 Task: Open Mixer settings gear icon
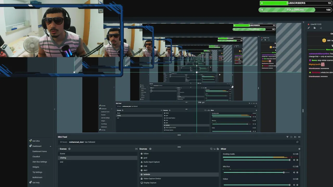pyautogui.click(x=299, y=149)
